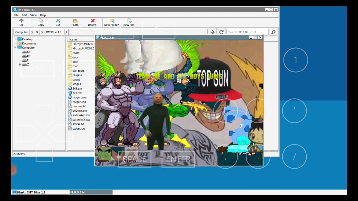
Task: Select the sndmaker.exe file icon
Action: [70, 115]
